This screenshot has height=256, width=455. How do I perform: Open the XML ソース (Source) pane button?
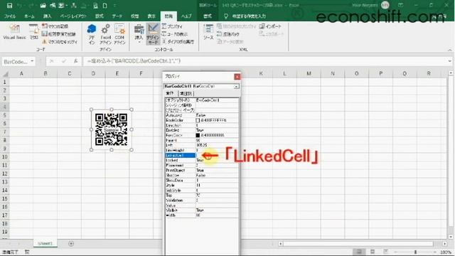[208, 32]
